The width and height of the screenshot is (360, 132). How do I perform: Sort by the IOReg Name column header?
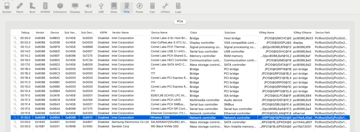pos(275,33)
